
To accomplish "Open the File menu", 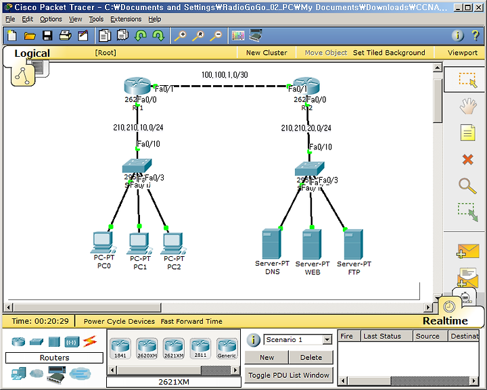I will point(10,19).
